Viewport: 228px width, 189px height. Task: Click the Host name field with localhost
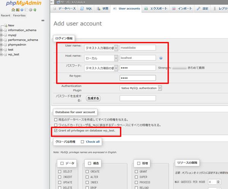coord(138,58)
